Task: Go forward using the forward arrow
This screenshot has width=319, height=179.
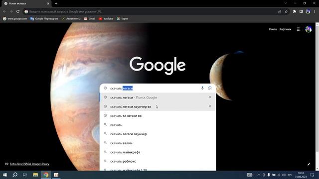Action: tap(11, 11)
